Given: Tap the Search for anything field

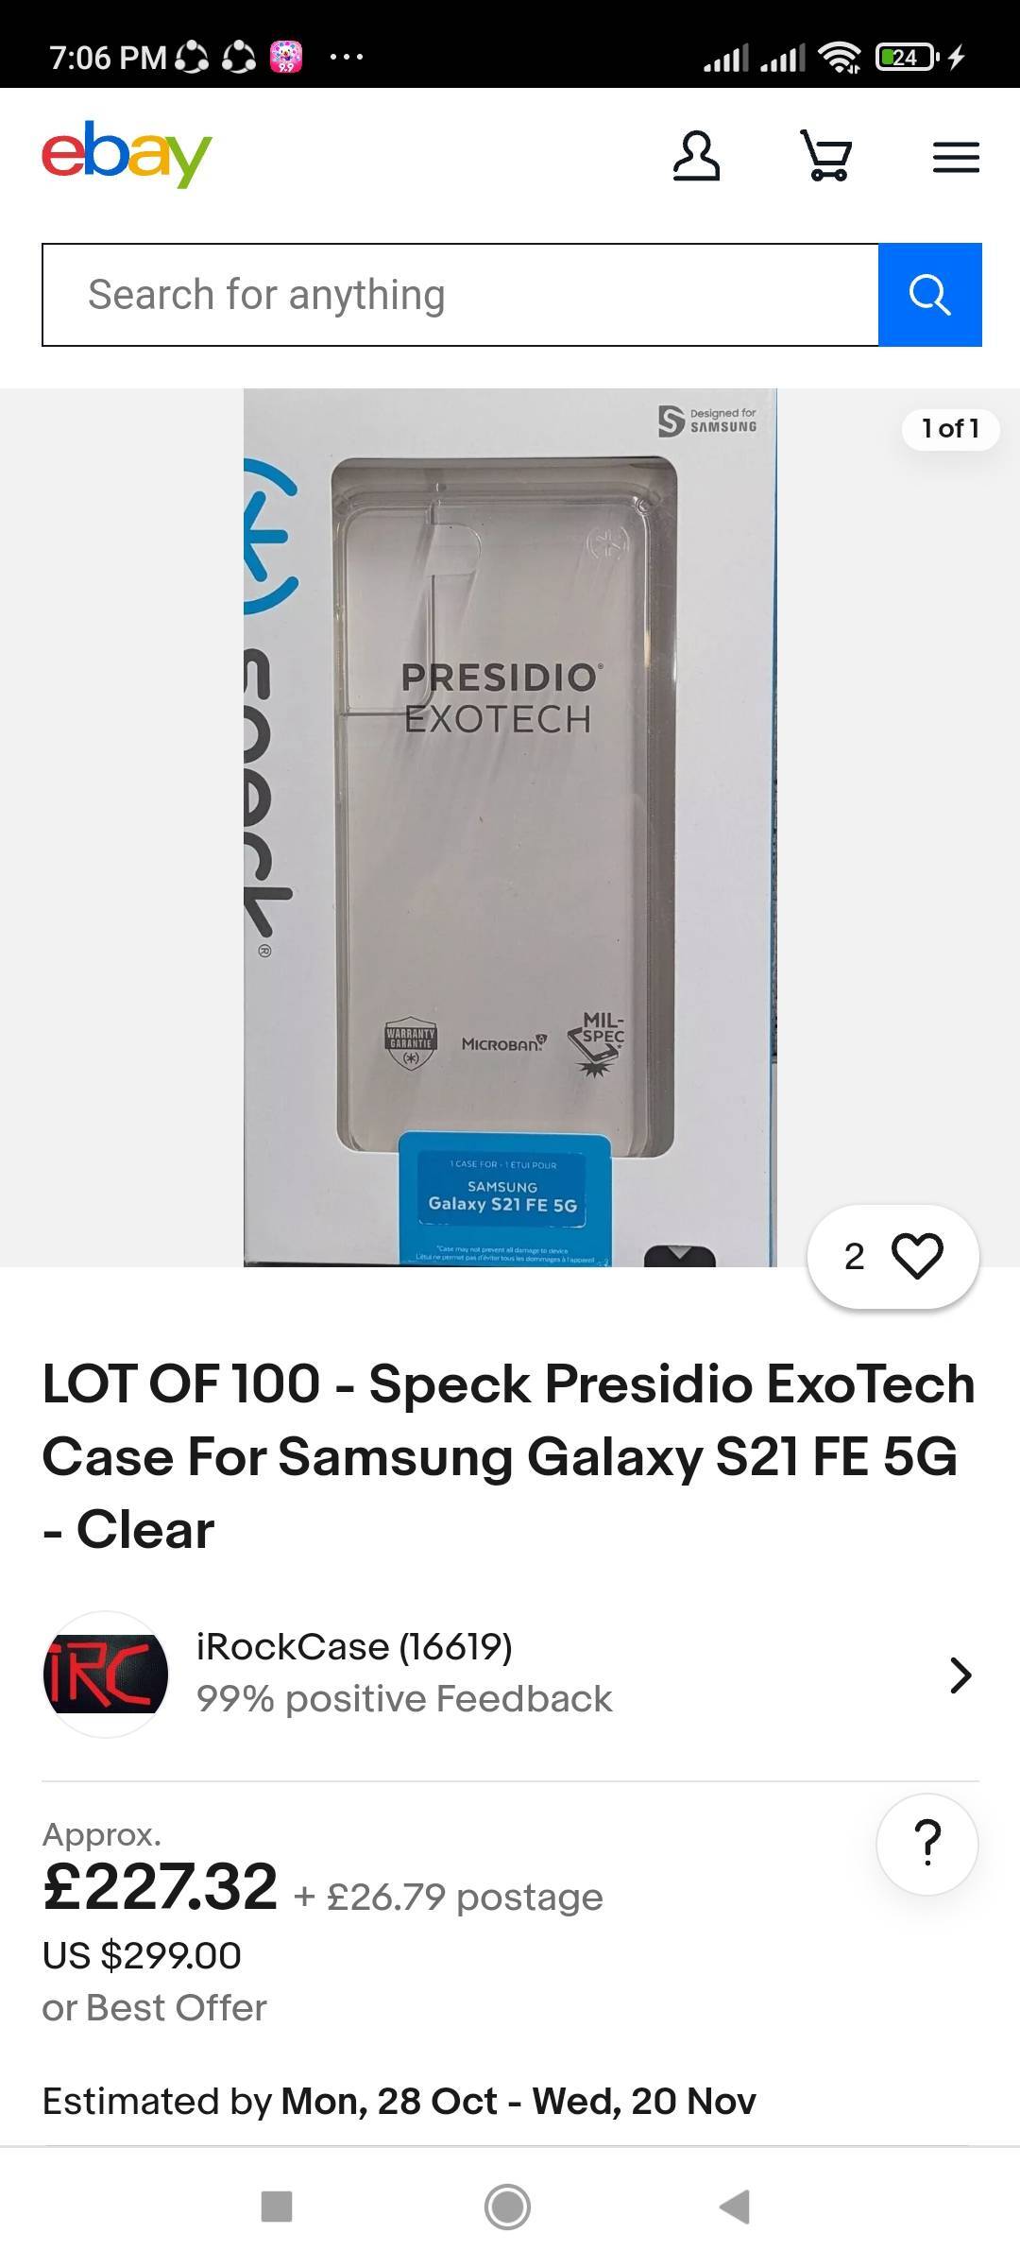Looking at the screenshot, I should click(461, 295).
